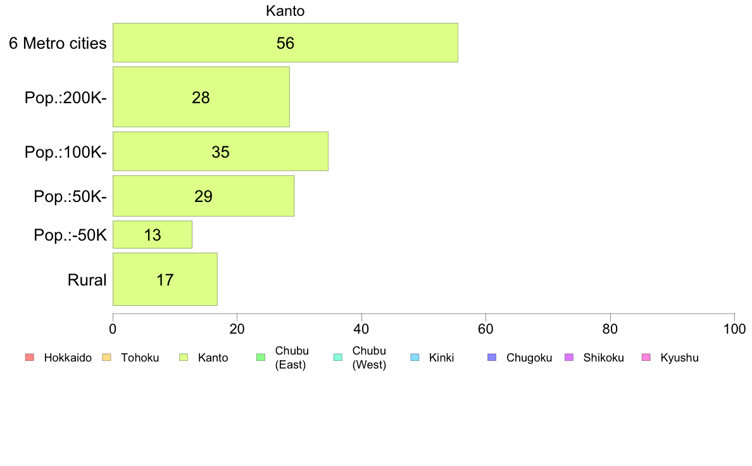Select the bar labeled 28
Viewport: 752px width, 466px height.
tap(201, 97)
